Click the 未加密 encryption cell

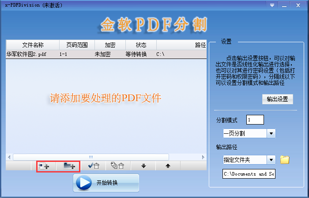pos(102,55)
